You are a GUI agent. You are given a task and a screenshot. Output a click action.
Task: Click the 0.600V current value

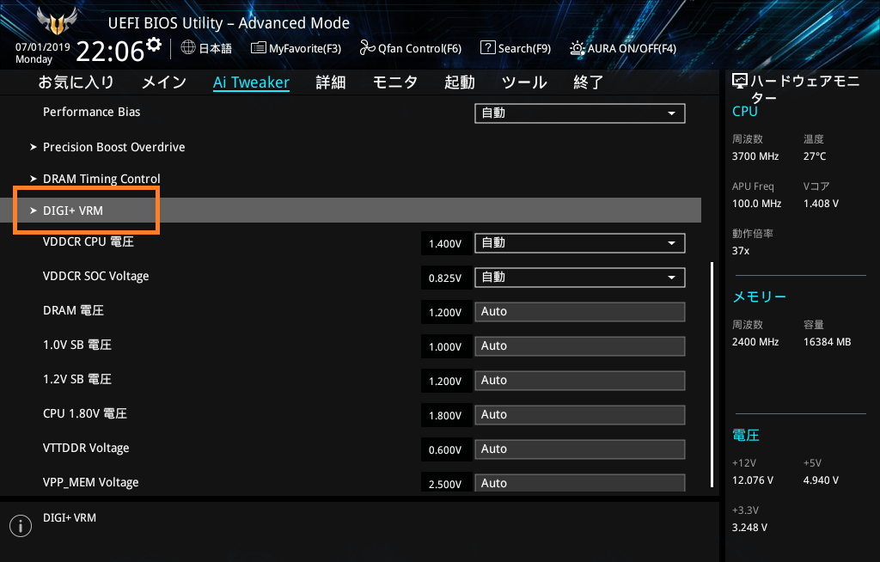(445, 449)
